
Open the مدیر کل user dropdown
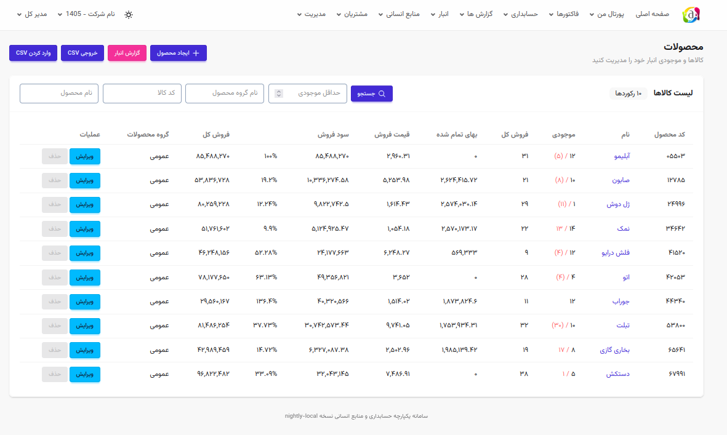click(x=31, y=14)
